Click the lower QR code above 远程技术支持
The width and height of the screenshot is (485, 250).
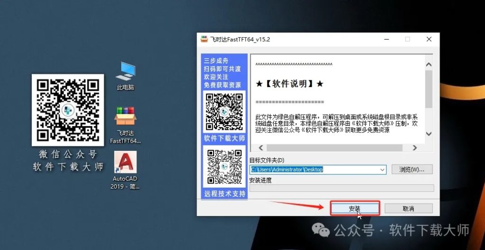224,167
